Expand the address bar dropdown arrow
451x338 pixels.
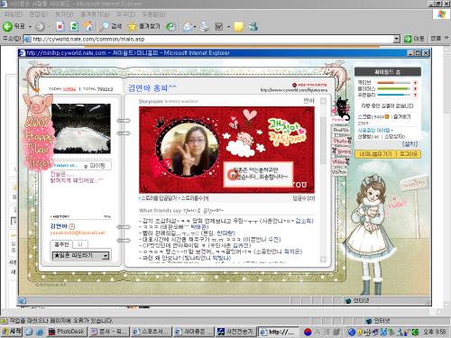(397, 39)
